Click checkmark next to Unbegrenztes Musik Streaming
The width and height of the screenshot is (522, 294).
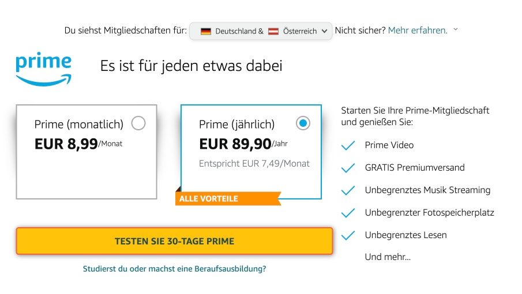(x=348, y=191)
